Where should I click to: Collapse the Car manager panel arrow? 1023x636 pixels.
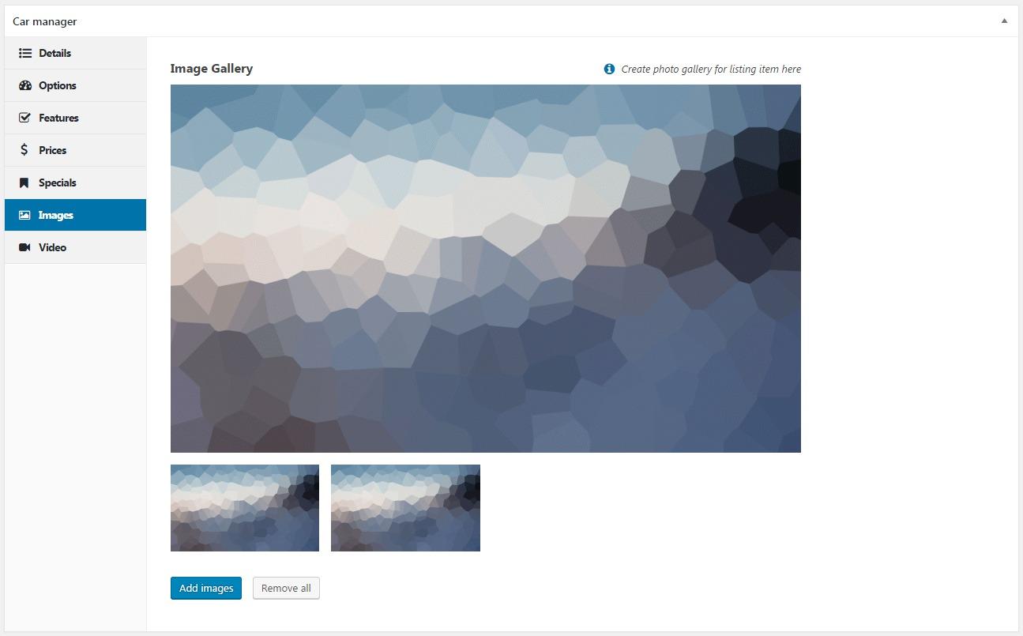click(1004, 21)
